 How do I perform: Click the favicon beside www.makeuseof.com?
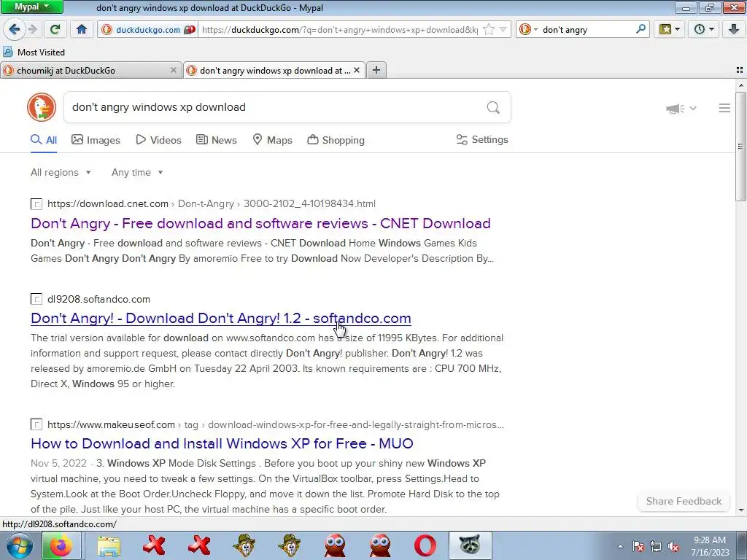coord(36,424)
